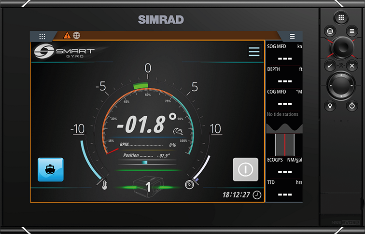Tap the clock icon beside the time

click(257, 195)
